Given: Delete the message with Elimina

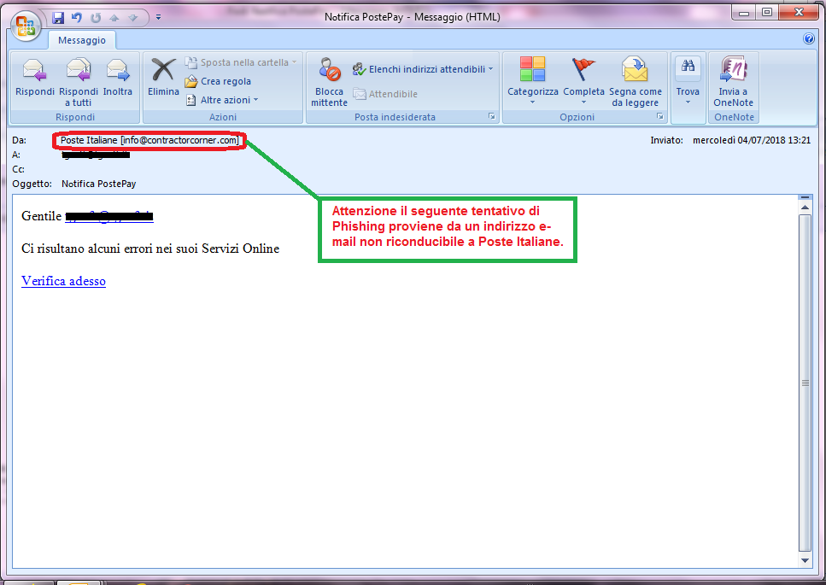Looking at the screenshot, I should pos(163,78).
